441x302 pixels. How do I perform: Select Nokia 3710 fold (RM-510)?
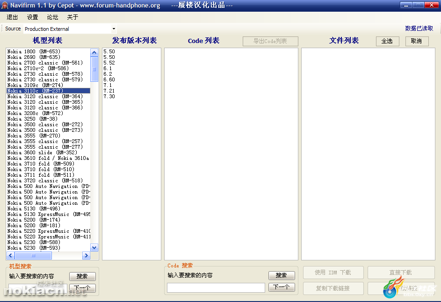[48, 170]
